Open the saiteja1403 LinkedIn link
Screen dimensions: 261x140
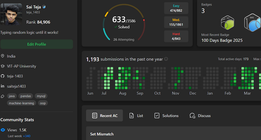coord(16,86)
